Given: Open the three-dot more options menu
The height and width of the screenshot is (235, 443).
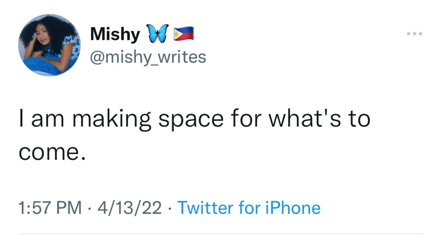Looking at the screenshot, I should (414, 34).
